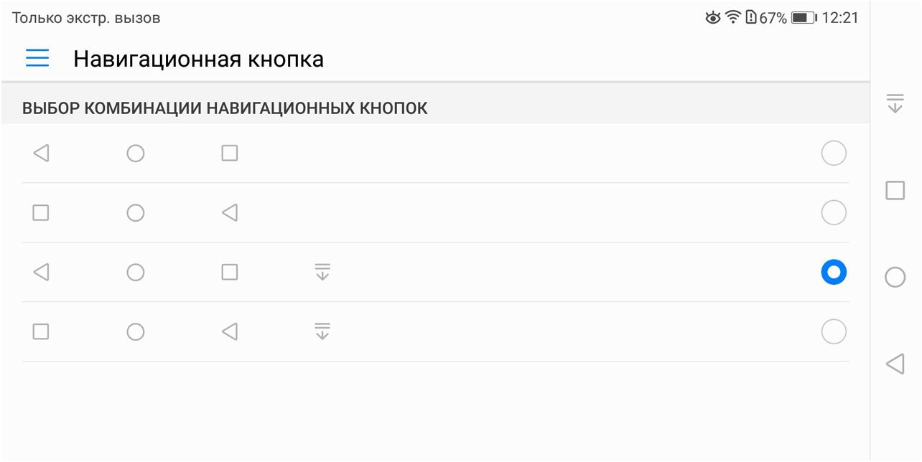The height and width of the screenshot is (462, 922).
Task: Tap the Home button on the right navigation bar
Action: tap(895, 277)
